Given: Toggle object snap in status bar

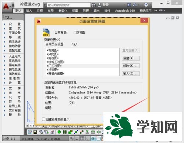Looking at the screenshot, I should pos(98,139).
